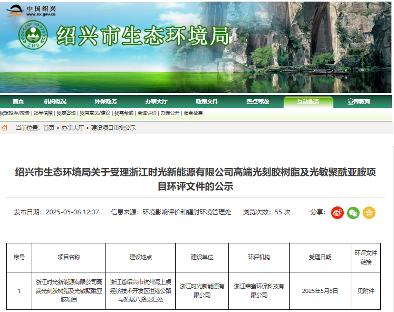Click the serial number cell 1
Viewport: 394px width, 312px height.
[19, 291]
